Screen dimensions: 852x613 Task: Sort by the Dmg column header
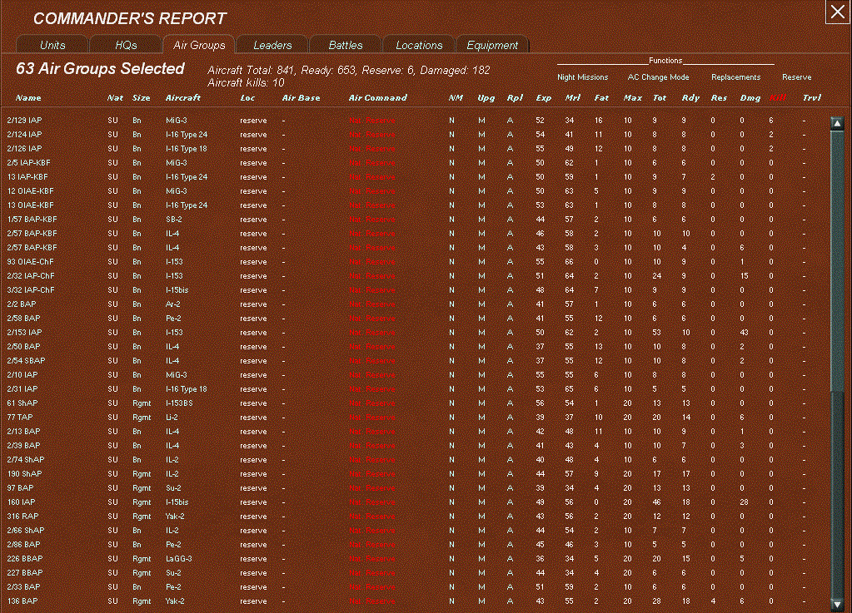point(750,97)
